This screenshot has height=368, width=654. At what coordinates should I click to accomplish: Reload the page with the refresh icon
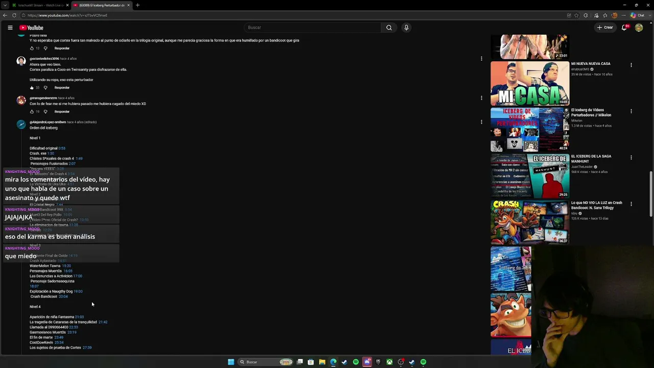click(x=14, y=15)
